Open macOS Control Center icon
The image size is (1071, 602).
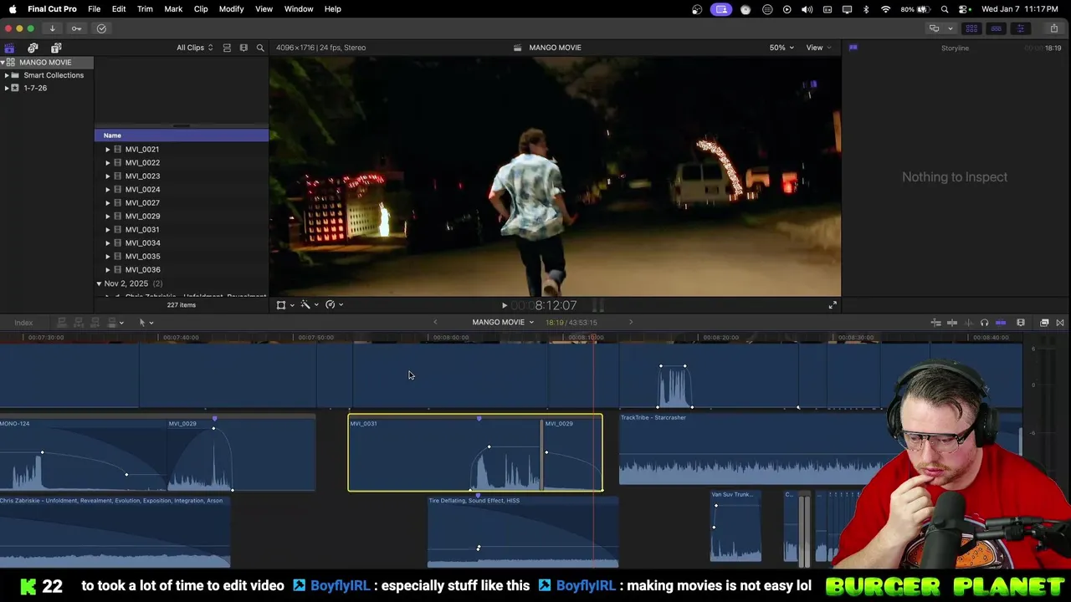(x=963, y=9)
